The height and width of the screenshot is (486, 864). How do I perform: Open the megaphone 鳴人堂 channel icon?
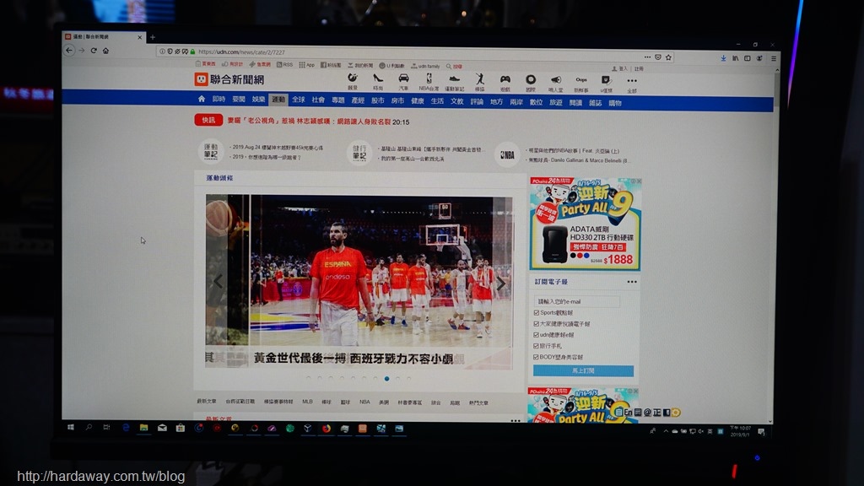click(x=556, y=84)
